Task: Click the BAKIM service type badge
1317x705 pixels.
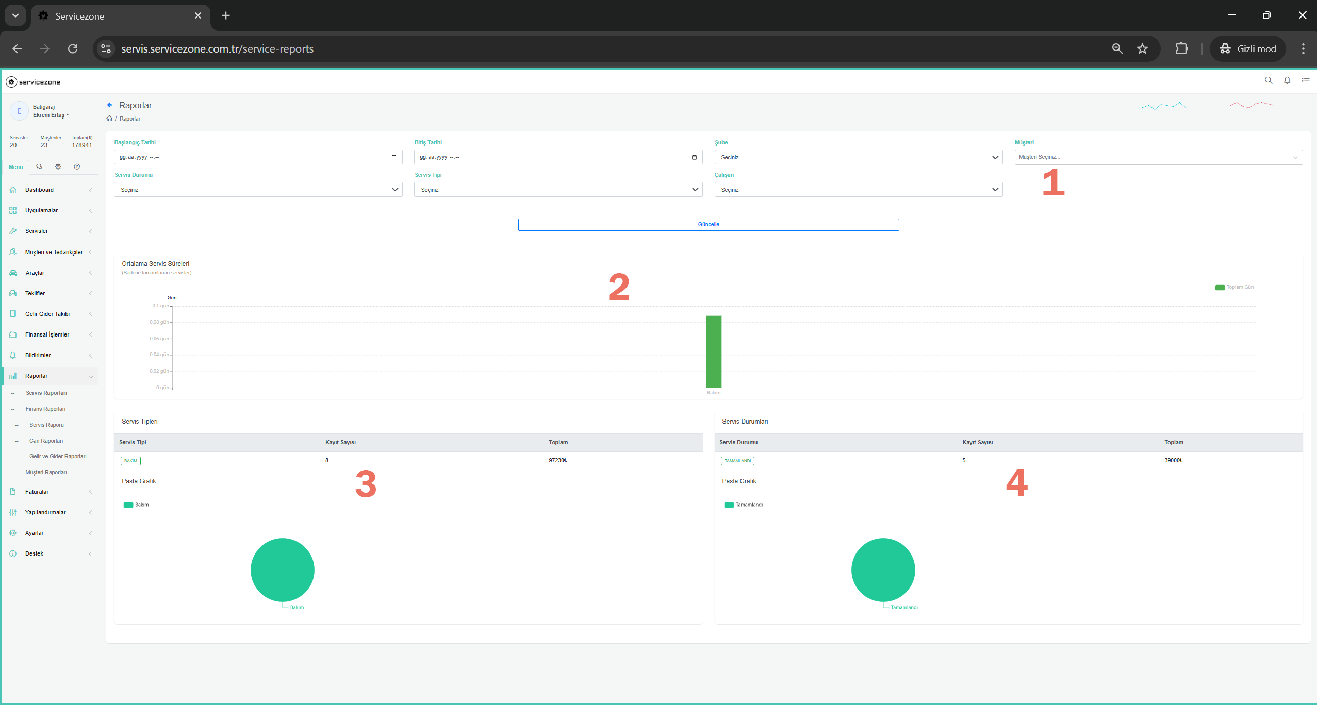Action: pyautogui.click(x=130, y=461)
